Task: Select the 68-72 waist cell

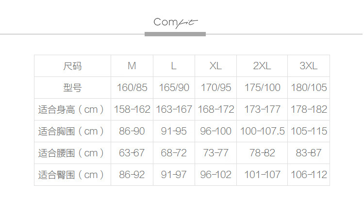Action: point(174,153)
